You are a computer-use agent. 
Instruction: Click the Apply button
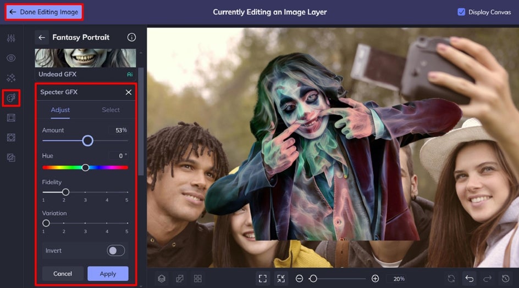tap(108, 274)
